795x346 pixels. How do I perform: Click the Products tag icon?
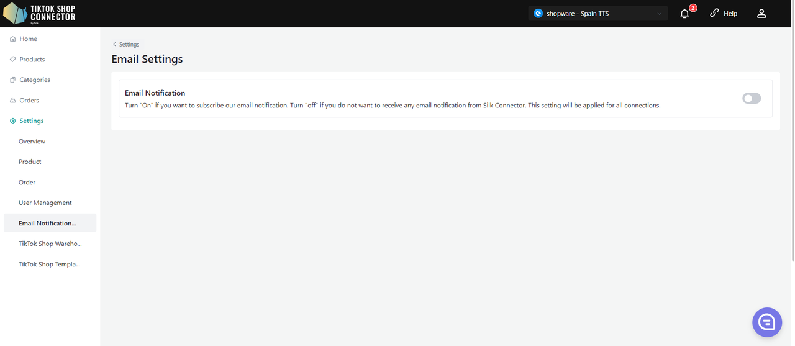tap(13, 60)
